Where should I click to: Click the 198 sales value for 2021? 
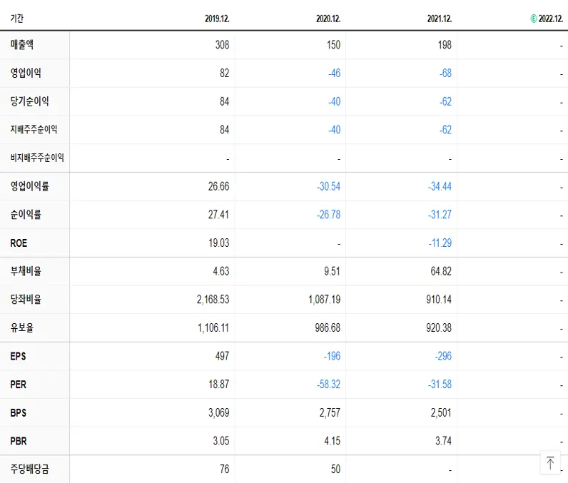[445, 45]
